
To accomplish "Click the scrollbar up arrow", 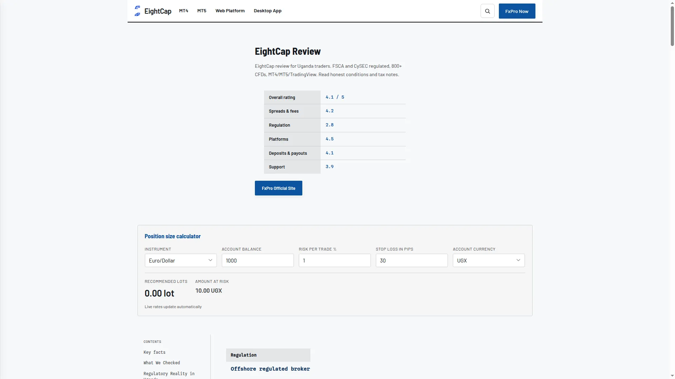I will [x=672, y=3].
